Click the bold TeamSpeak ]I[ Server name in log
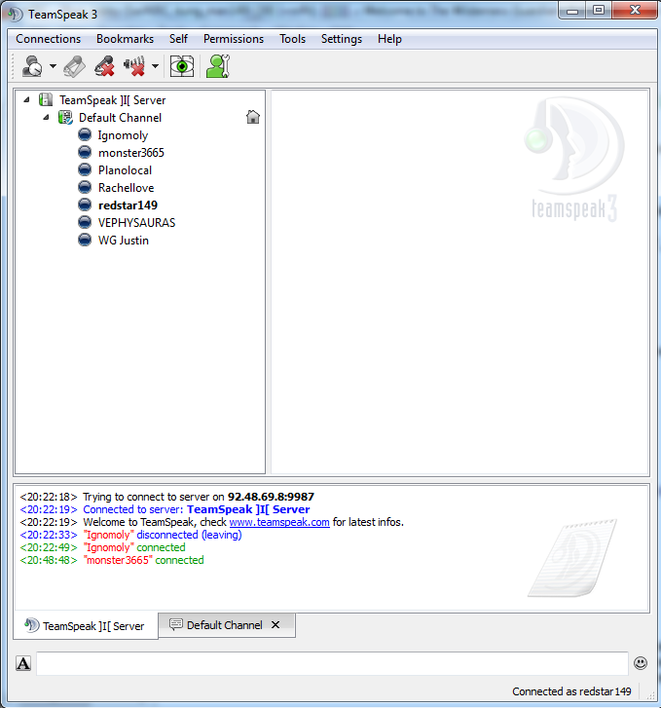This screenshot has width=661, height=708. (x=248, y=509)
